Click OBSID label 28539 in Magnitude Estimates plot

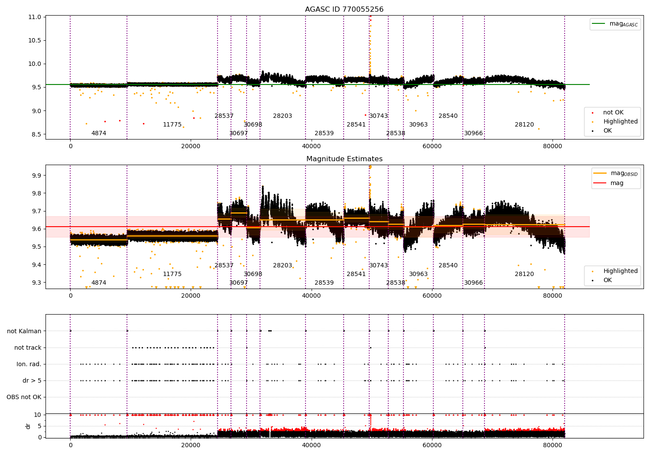click(324, 283)
